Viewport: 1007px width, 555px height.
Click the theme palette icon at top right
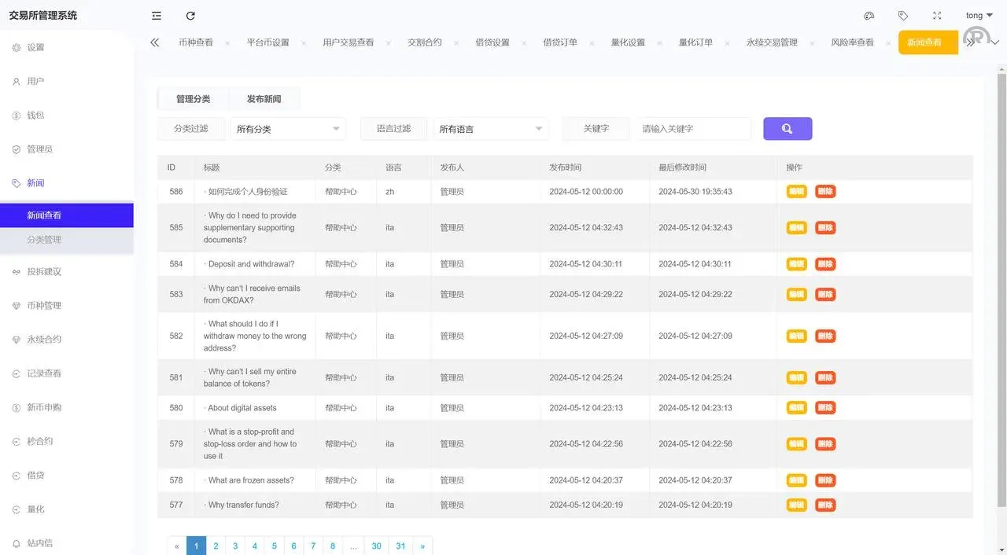(x=869, y=15)
